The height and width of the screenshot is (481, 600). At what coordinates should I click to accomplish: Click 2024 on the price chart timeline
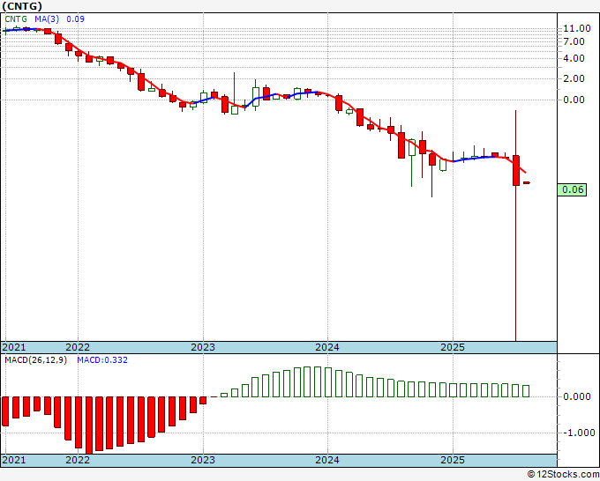tap(327, 347)
